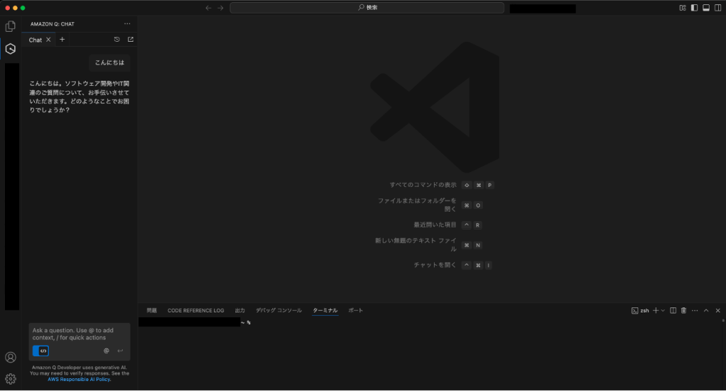726x391 pixels.
Task: Open the customize layout icon in title bar
Action: click(x=683, y=8)
